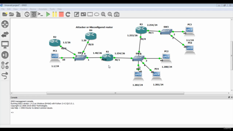Undock the Console panel
The image size is (233, 131).
coord(229,97)
